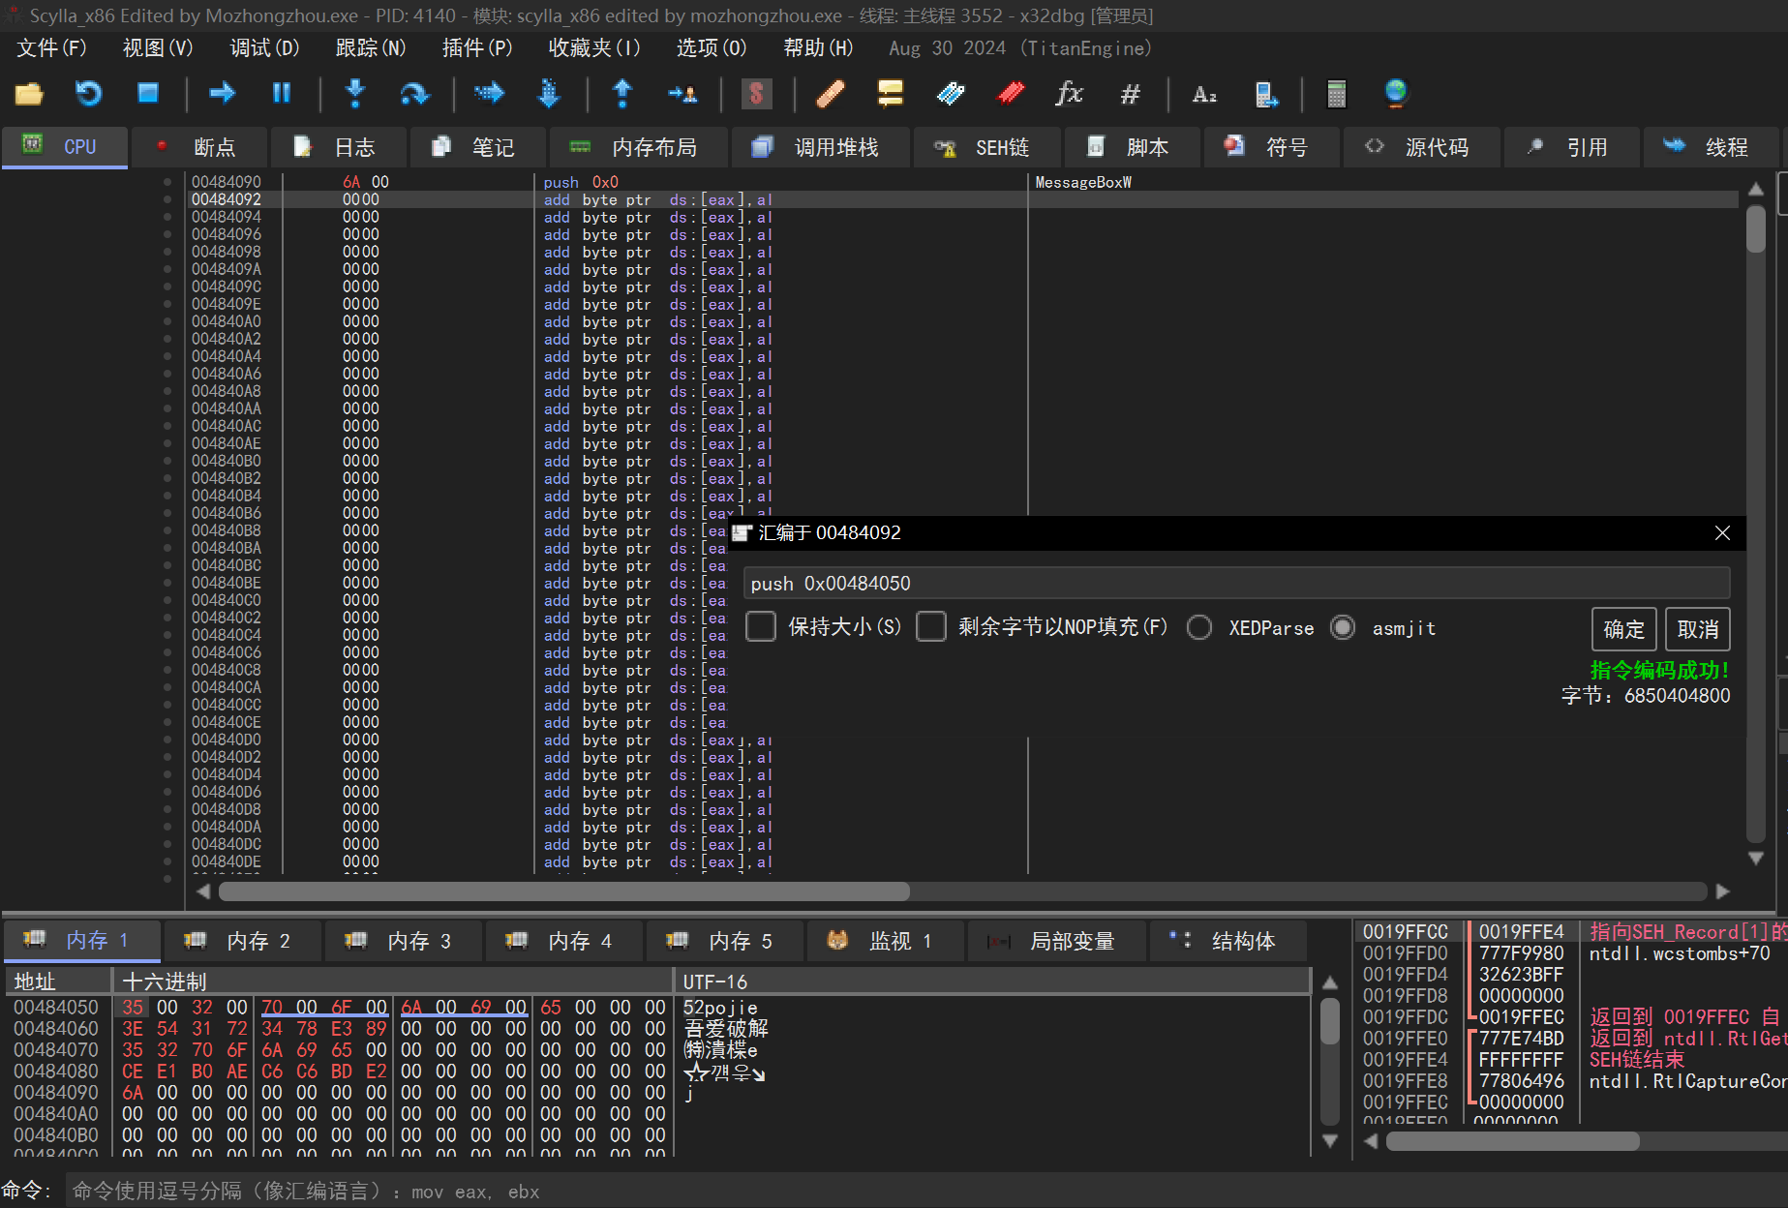Click the disassembly vertical scrollbar thumb

(x=1756, y=228)
